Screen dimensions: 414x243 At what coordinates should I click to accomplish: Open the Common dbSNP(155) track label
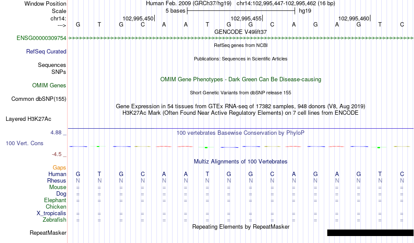(x=38, y=99)
